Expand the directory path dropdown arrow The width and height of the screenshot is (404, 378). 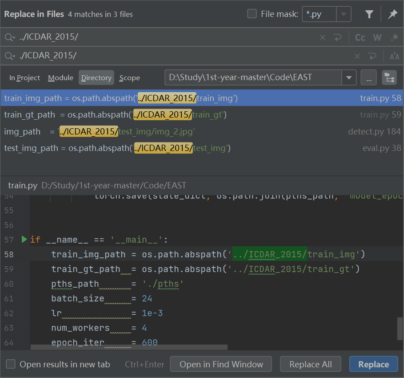click(x=349, y=77)
